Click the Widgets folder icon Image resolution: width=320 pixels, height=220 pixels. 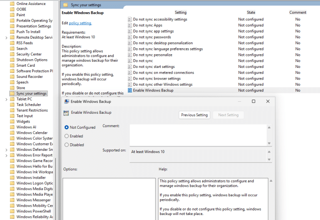pos(12,121)
